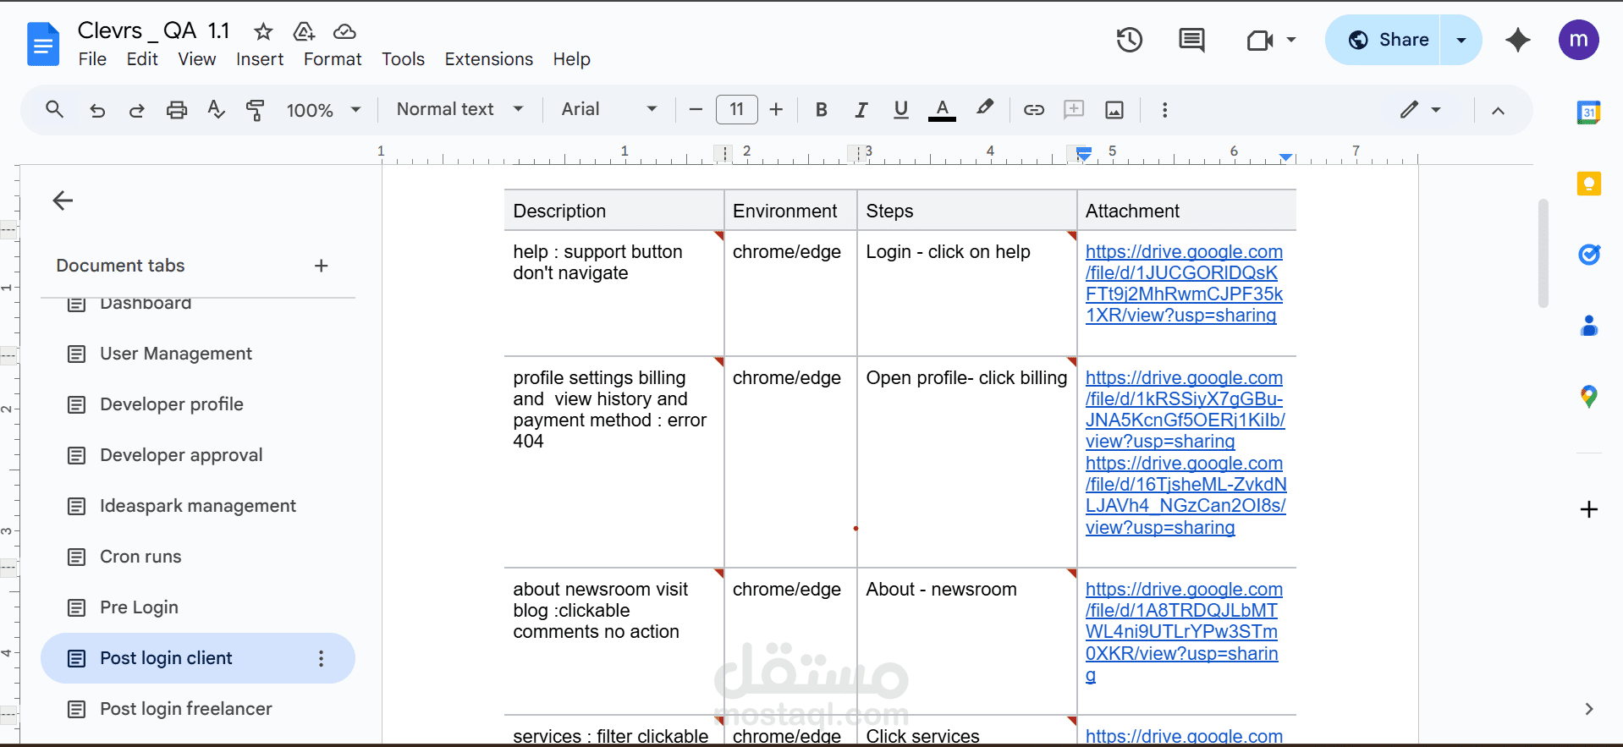Show the hidden side panel chevron
This screenshot has width=1623, height=747.
point(1588,709)
